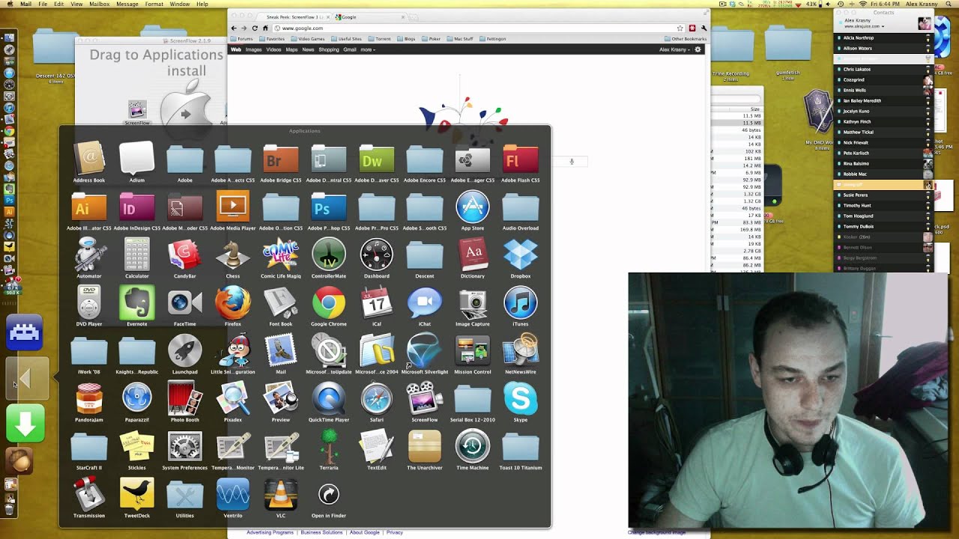
Task: Open iTunes
Action: pos(521,303)
